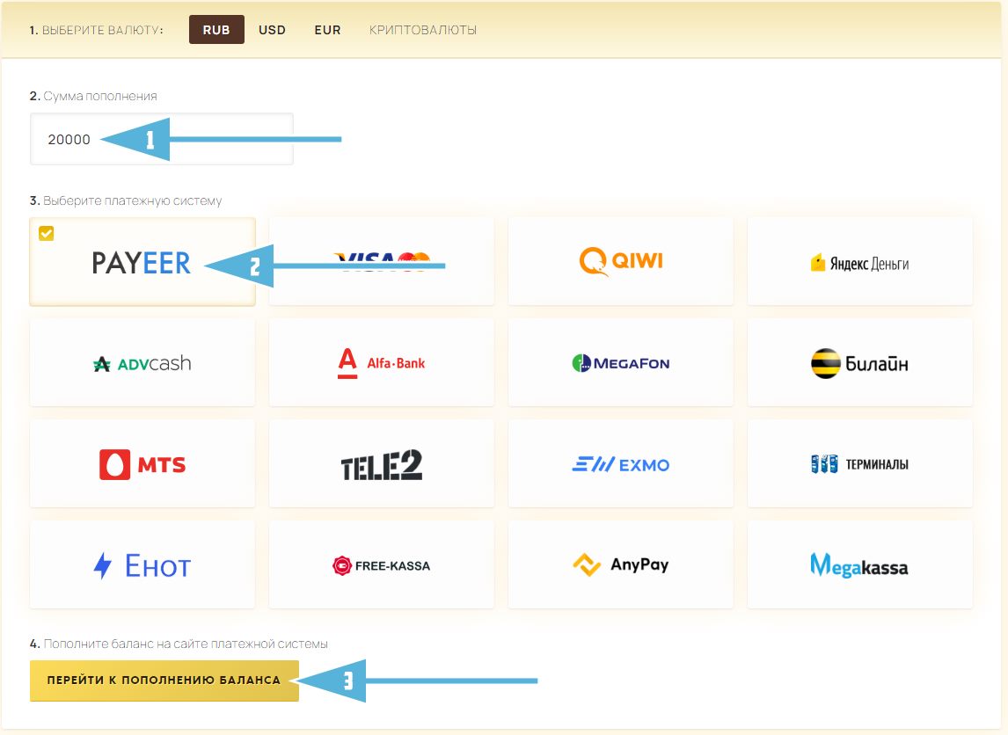Select FREE-KASSA payment option
This screenshot has height=735, width=1008.
381,564
